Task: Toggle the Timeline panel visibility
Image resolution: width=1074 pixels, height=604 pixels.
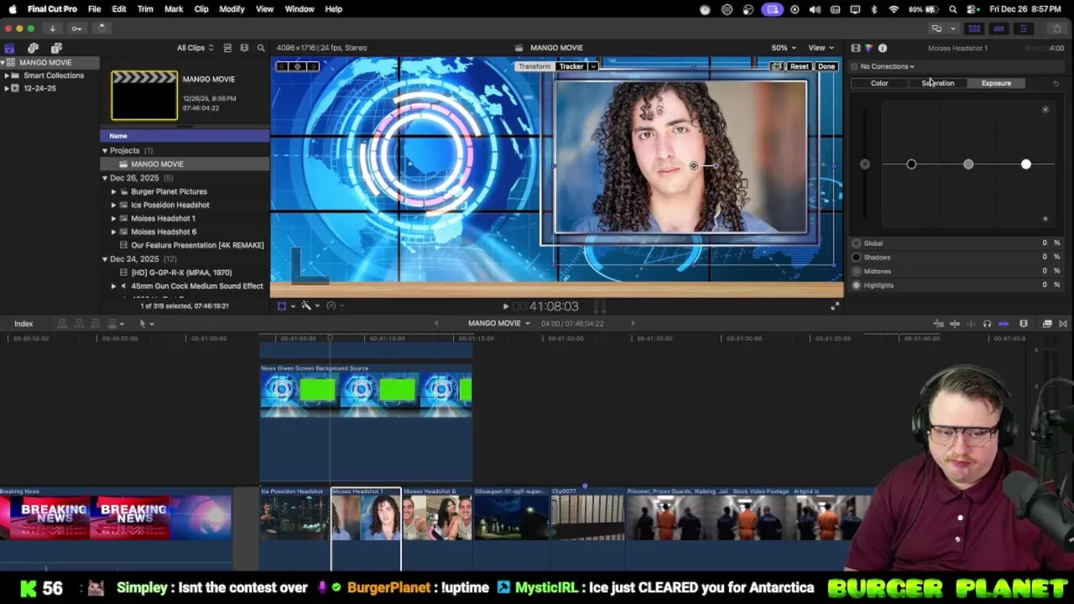Action: click(x=998, y=29)
